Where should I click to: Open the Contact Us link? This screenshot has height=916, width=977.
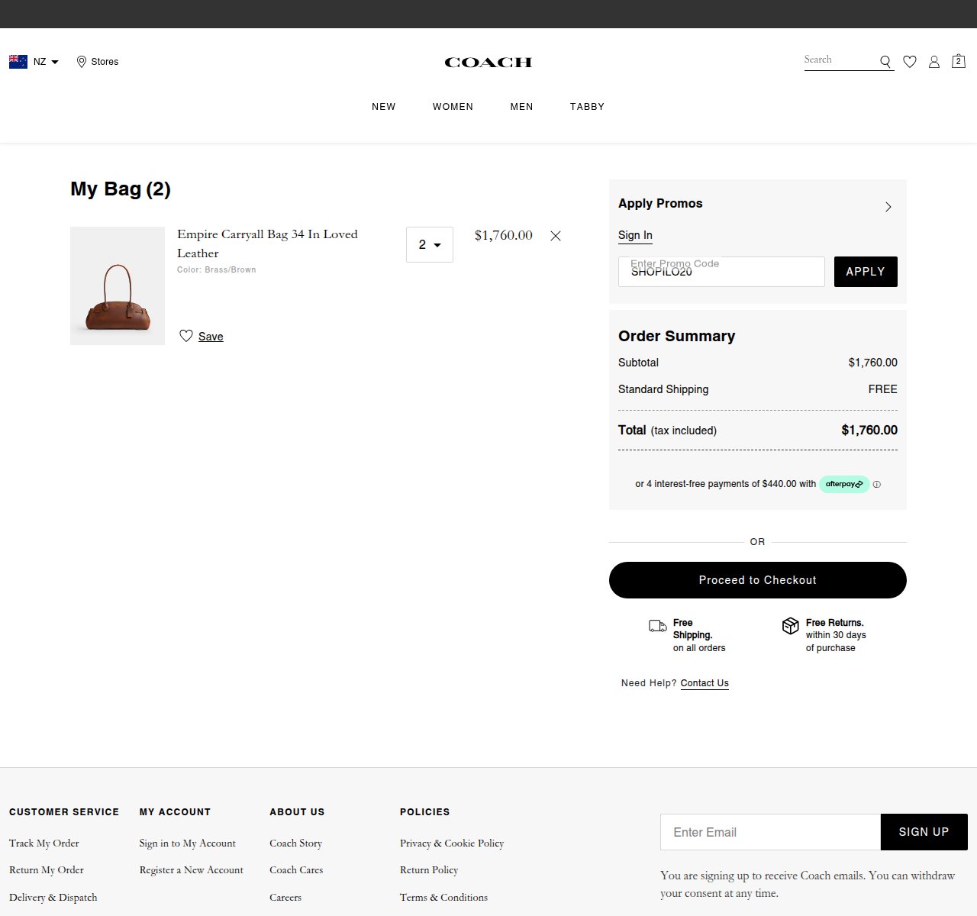point(705,683)
